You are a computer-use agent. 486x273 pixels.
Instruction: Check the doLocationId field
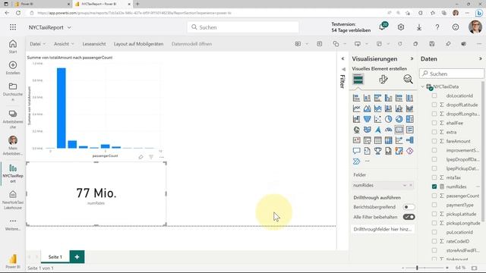pos(434,96)
